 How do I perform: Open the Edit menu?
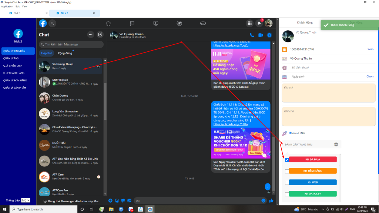coord(18,7)
